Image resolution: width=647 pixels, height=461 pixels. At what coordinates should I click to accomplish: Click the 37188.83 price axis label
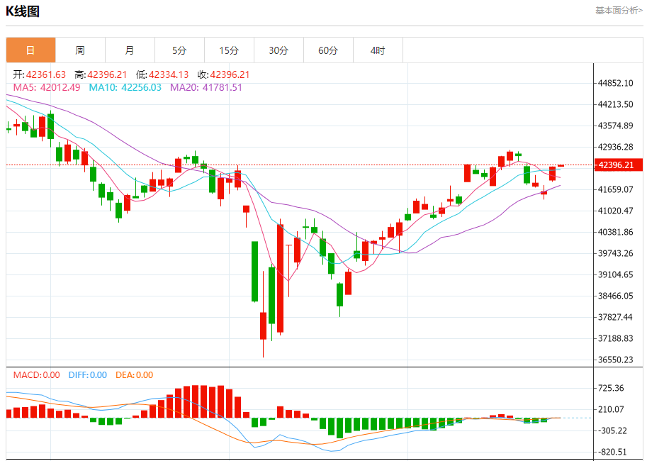pyautogui.click(x=616, y=338)
